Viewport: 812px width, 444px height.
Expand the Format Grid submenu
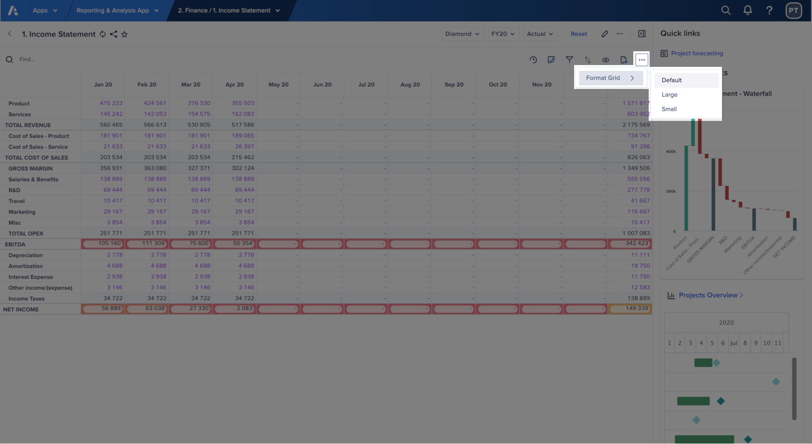[611, 78]
